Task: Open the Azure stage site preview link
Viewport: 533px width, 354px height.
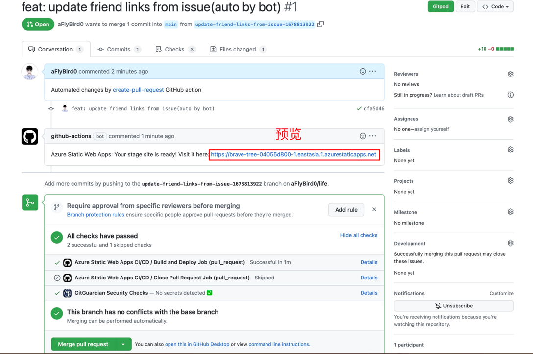Action: (x=293, y=155)
